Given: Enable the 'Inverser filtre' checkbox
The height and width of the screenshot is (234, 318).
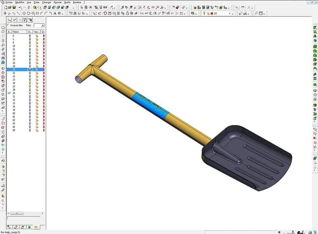Looking at the screenshot, I should 9,25.
